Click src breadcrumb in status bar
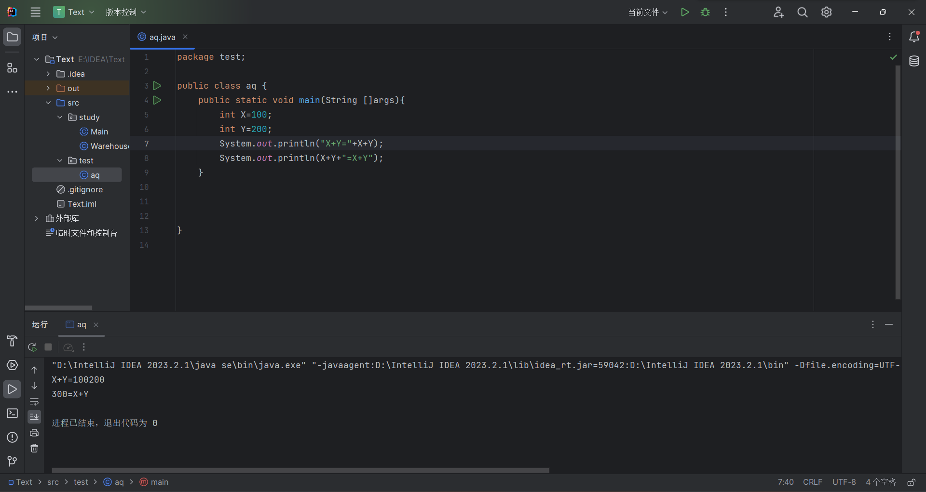Image resolution: width=926 pixels, height=492 pixels. pos(53,482)
